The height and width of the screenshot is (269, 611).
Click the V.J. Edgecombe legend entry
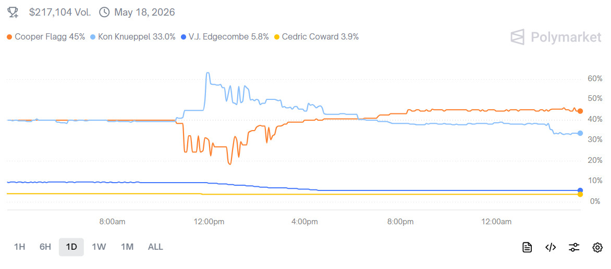pos(228,36)
